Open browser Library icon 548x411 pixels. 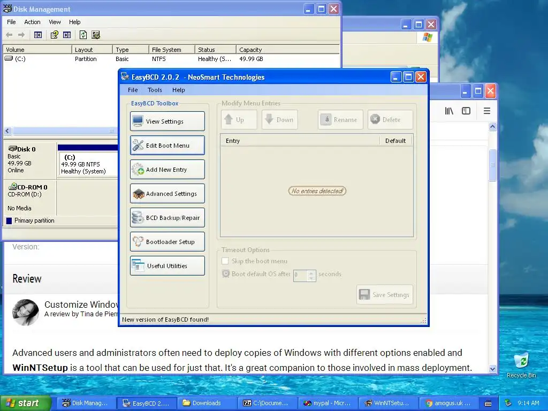tap(449, 111)
